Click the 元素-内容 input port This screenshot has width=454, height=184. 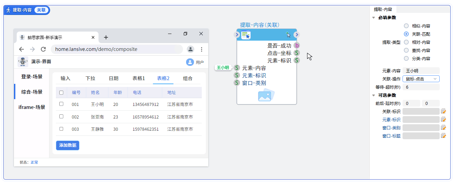(x=237, y=68)
